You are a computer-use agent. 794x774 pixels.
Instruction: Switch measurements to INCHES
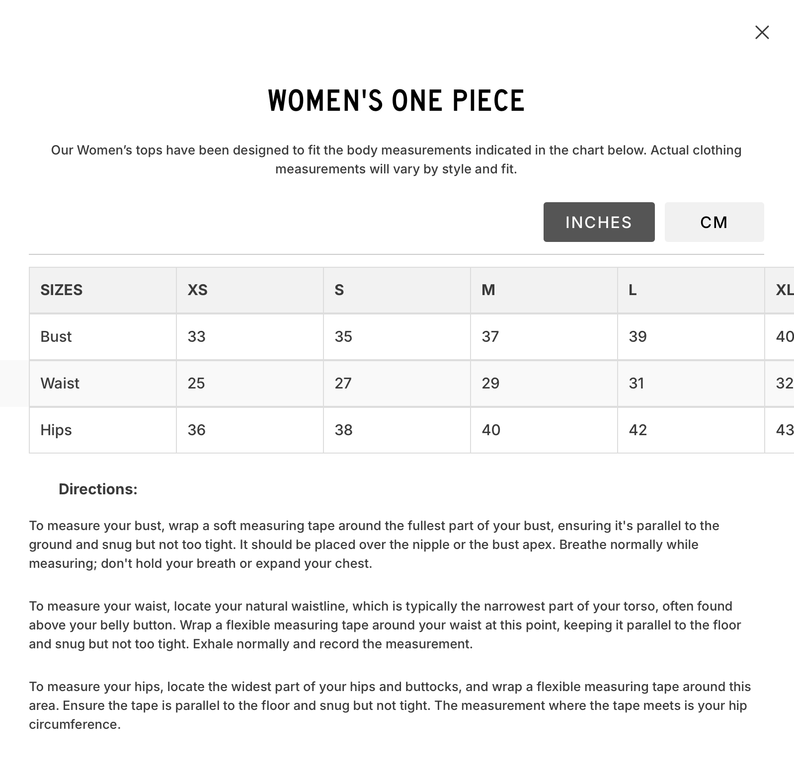[x=599, y=222]
